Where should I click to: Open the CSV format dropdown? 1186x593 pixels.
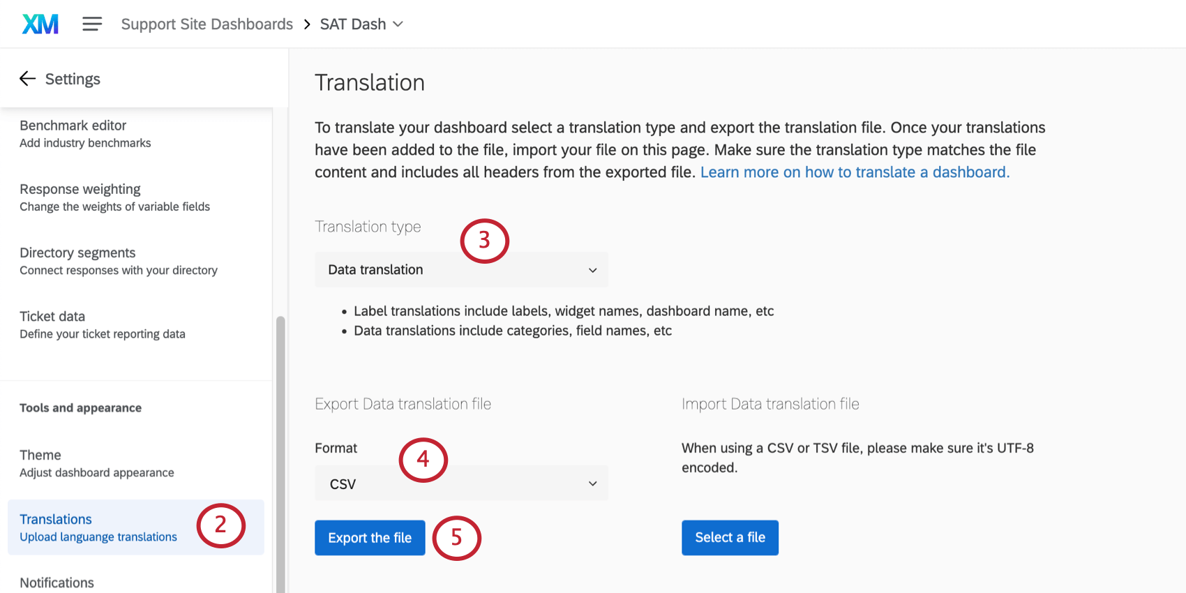pos(460,483)
